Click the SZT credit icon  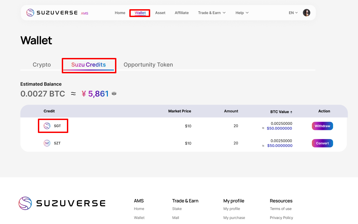47,143
